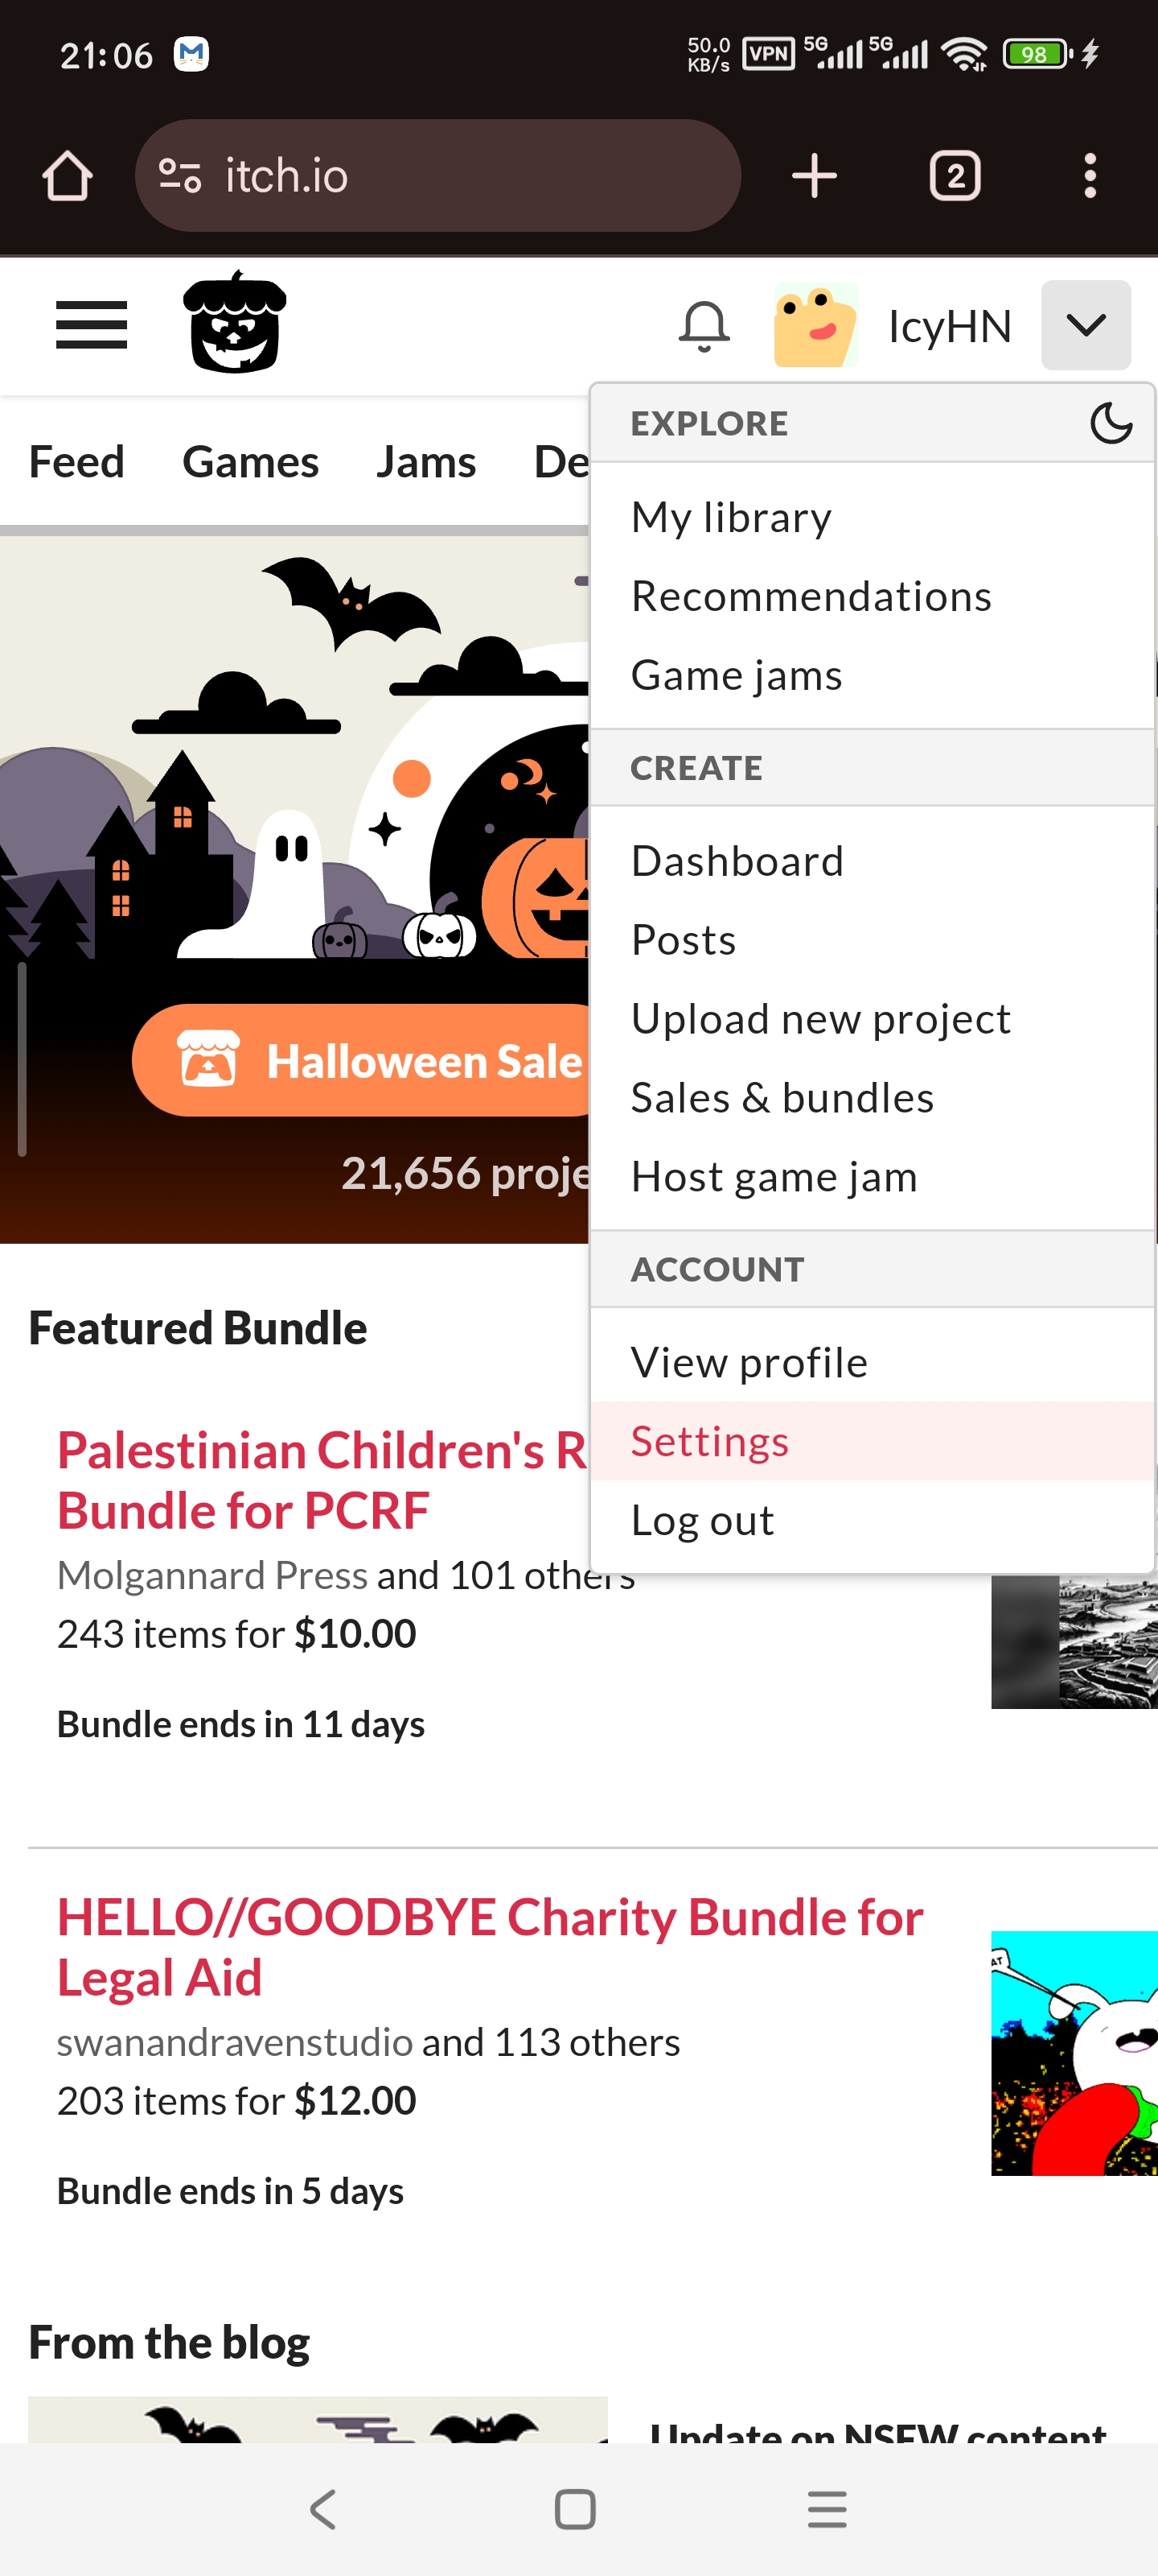
Task: Open the notifications bell
Action: [x=704, y=326]
